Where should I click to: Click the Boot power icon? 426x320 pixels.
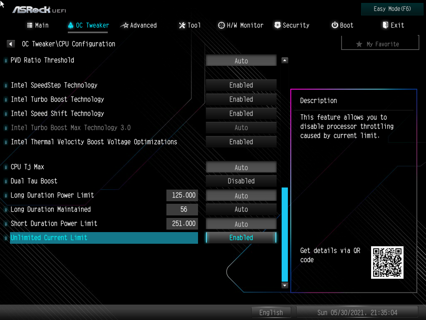point(335,25)
